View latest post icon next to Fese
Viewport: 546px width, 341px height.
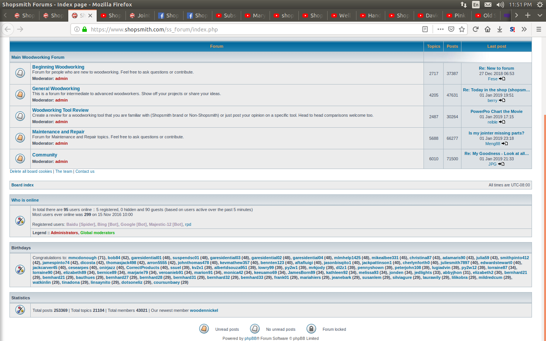(502, 79)
